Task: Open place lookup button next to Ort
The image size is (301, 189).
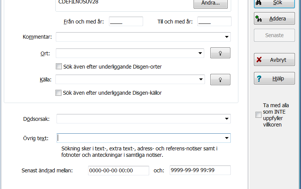Action: (220, 53)
